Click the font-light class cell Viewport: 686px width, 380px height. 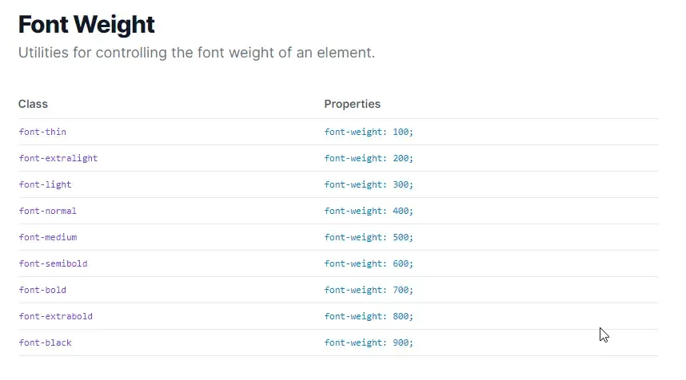point(46,184)
